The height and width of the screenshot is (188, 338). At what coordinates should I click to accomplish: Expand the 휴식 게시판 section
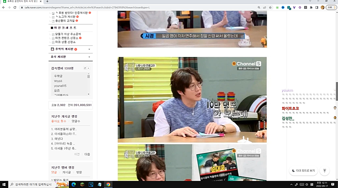pos(89,57)
